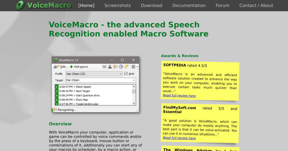Click the 'Overview' heading

pos(60,124)
